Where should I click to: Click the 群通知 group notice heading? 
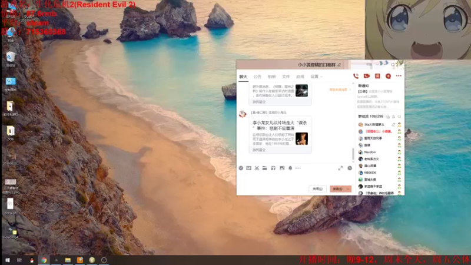363,86
